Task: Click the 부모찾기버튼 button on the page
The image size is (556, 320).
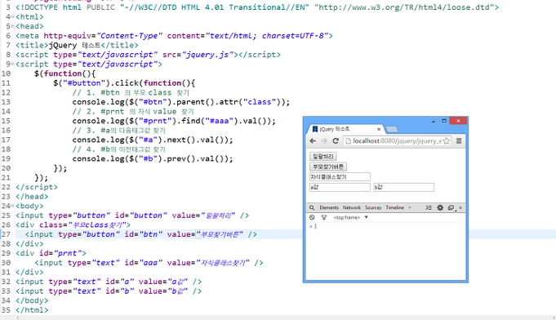Action: click(x=328, y=167)
